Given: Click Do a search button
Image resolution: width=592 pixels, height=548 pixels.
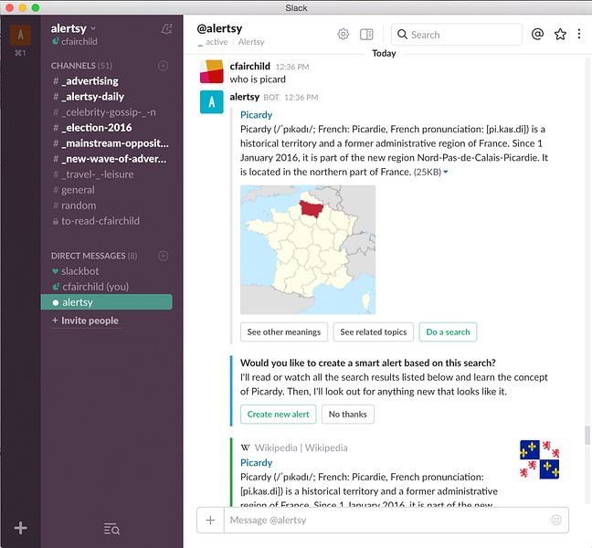Looking at the screenshot, I should point(448,332).
